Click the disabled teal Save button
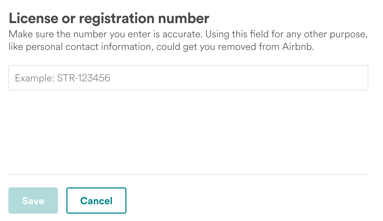The image size is (383, 221). [33, 201]
